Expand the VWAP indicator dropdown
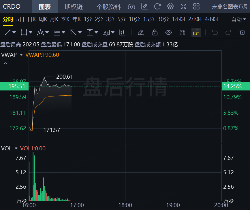Viewport: 250px width, 210px height. (x=21, y=55)
